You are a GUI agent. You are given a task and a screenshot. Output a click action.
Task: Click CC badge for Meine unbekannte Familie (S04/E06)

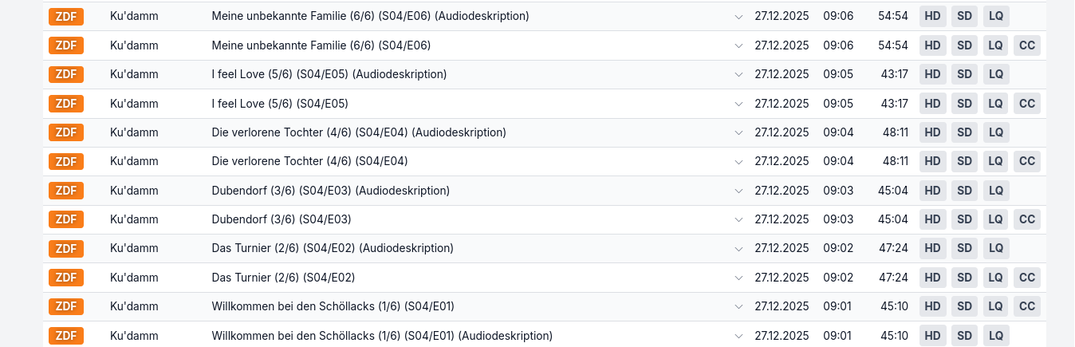pos(1027,45)
